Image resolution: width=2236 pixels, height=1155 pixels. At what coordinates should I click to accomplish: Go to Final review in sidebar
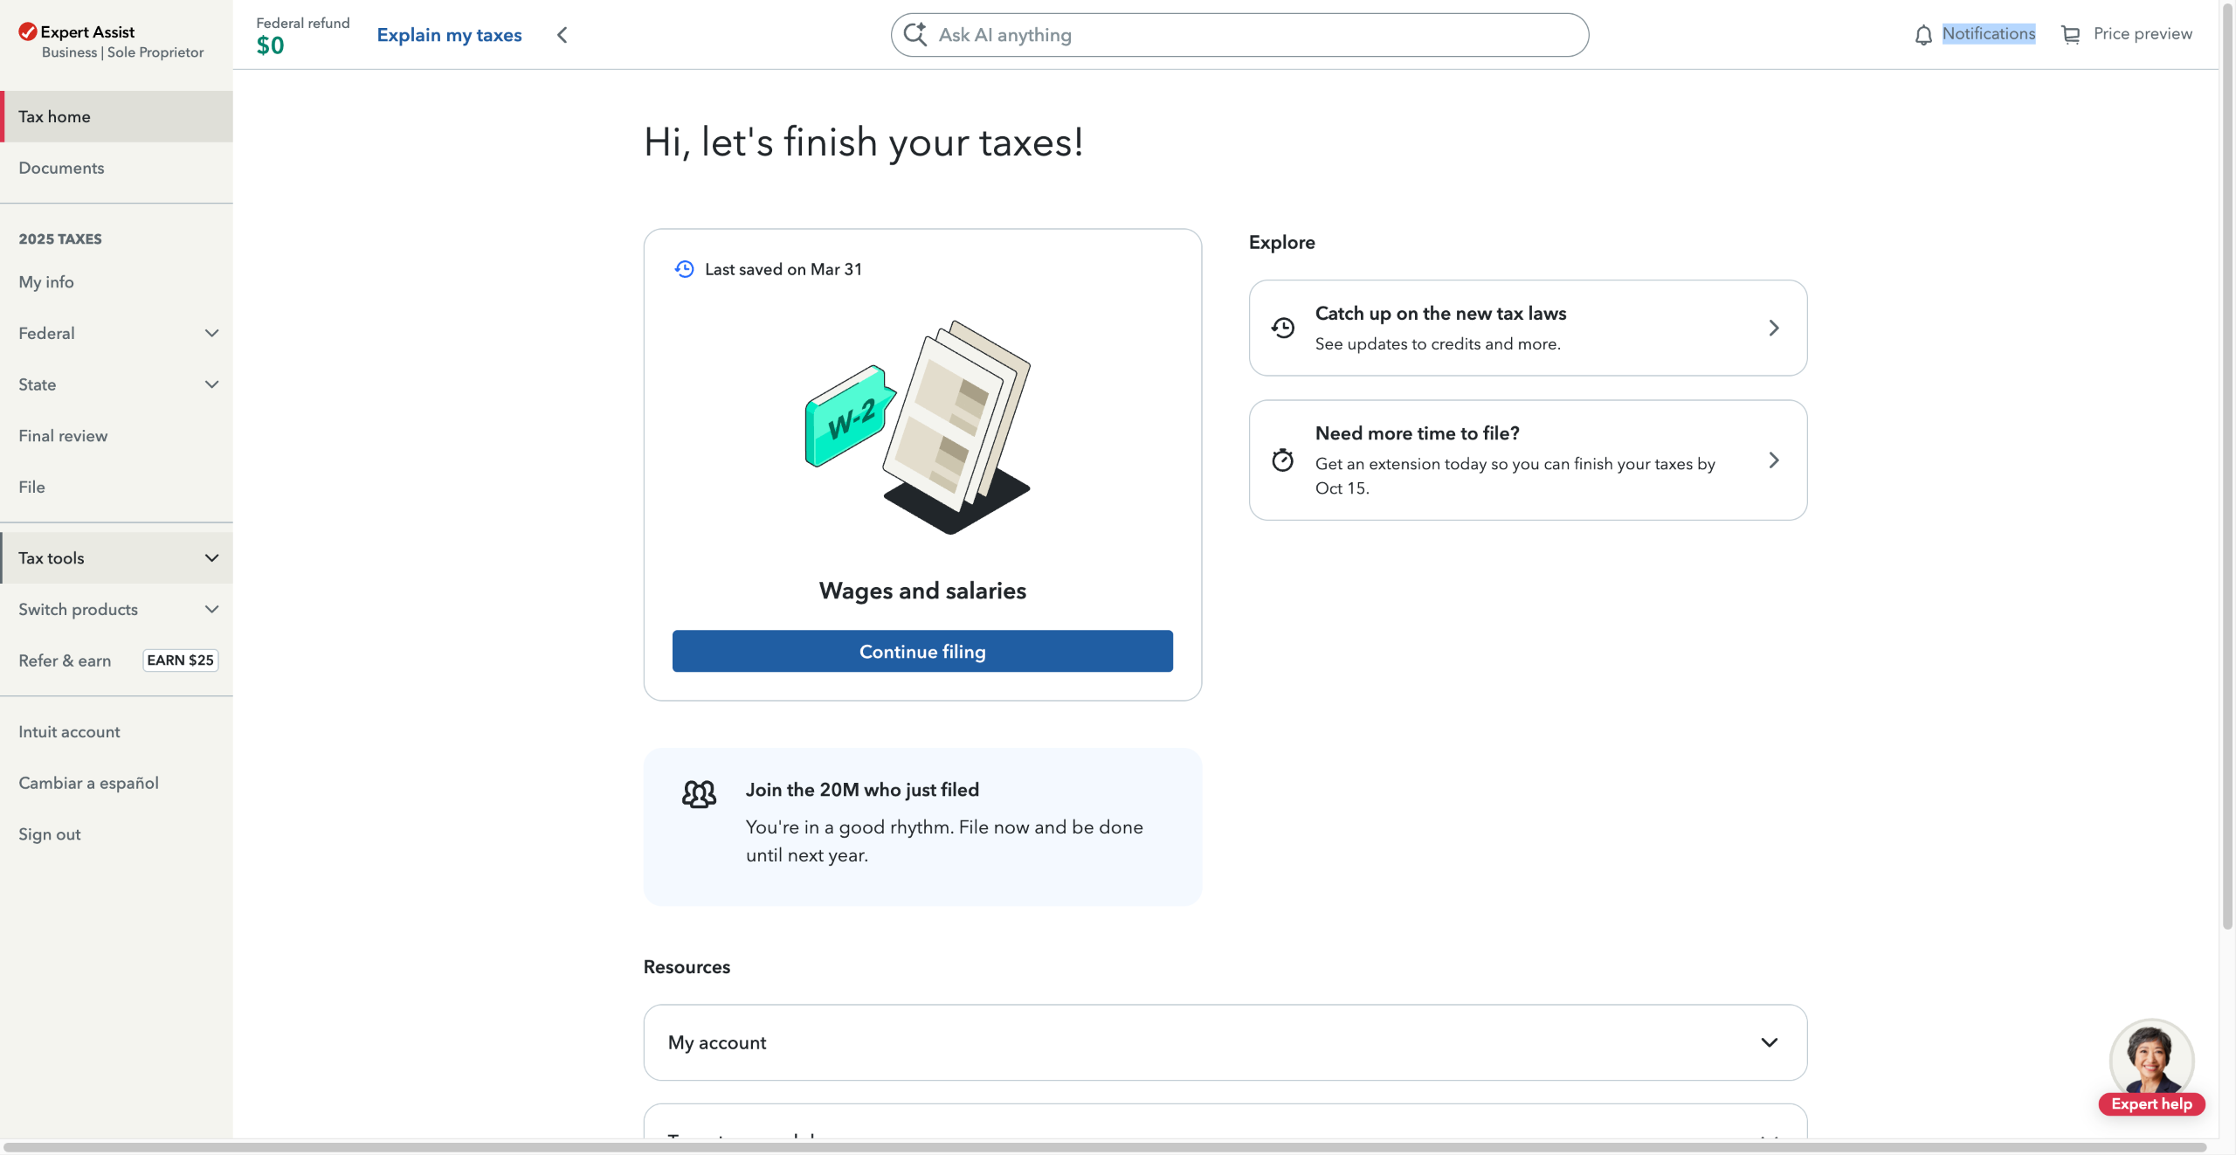click(63, 435)
